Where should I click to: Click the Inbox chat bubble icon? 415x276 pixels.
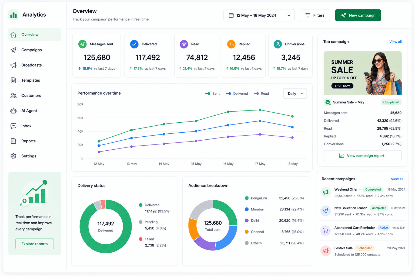(14, 126)
